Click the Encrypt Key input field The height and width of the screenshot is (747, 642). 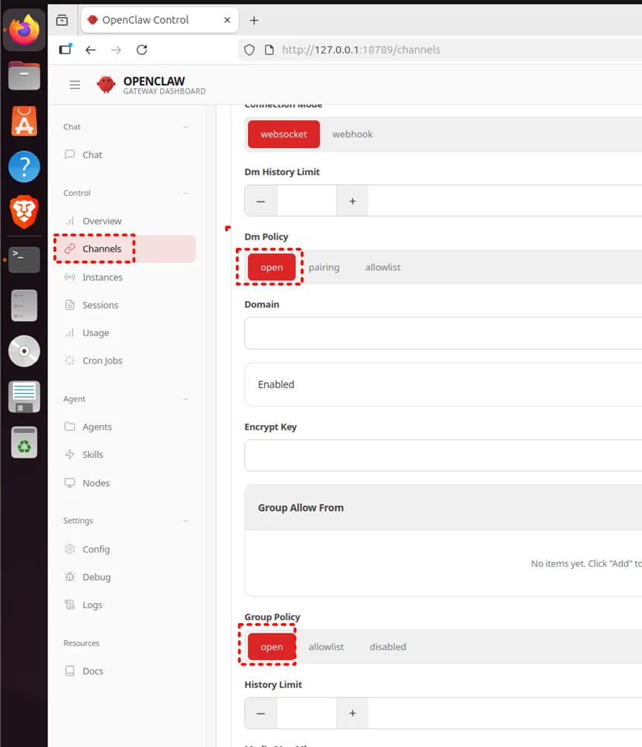tap(443, 455)
